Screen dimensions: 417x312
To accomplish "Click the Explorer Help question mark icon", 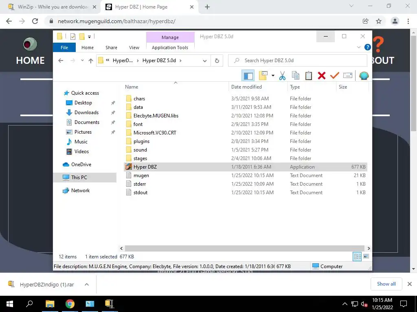I will [x=368, y=47].
